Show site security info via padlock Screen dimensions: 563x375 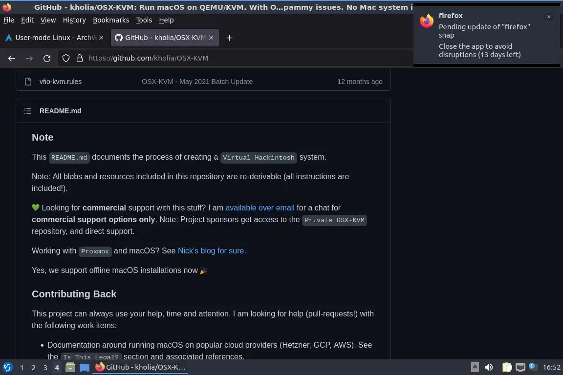[80, 58]
